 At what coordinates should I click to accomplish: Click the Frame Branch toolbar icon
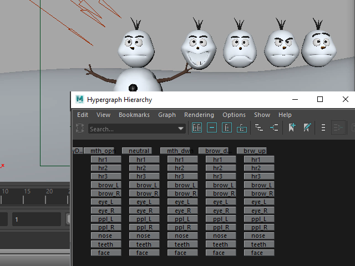coord(242,128)
